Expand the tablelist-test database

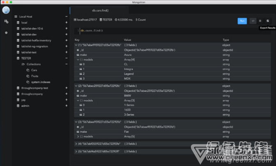(x=67, y=52)
